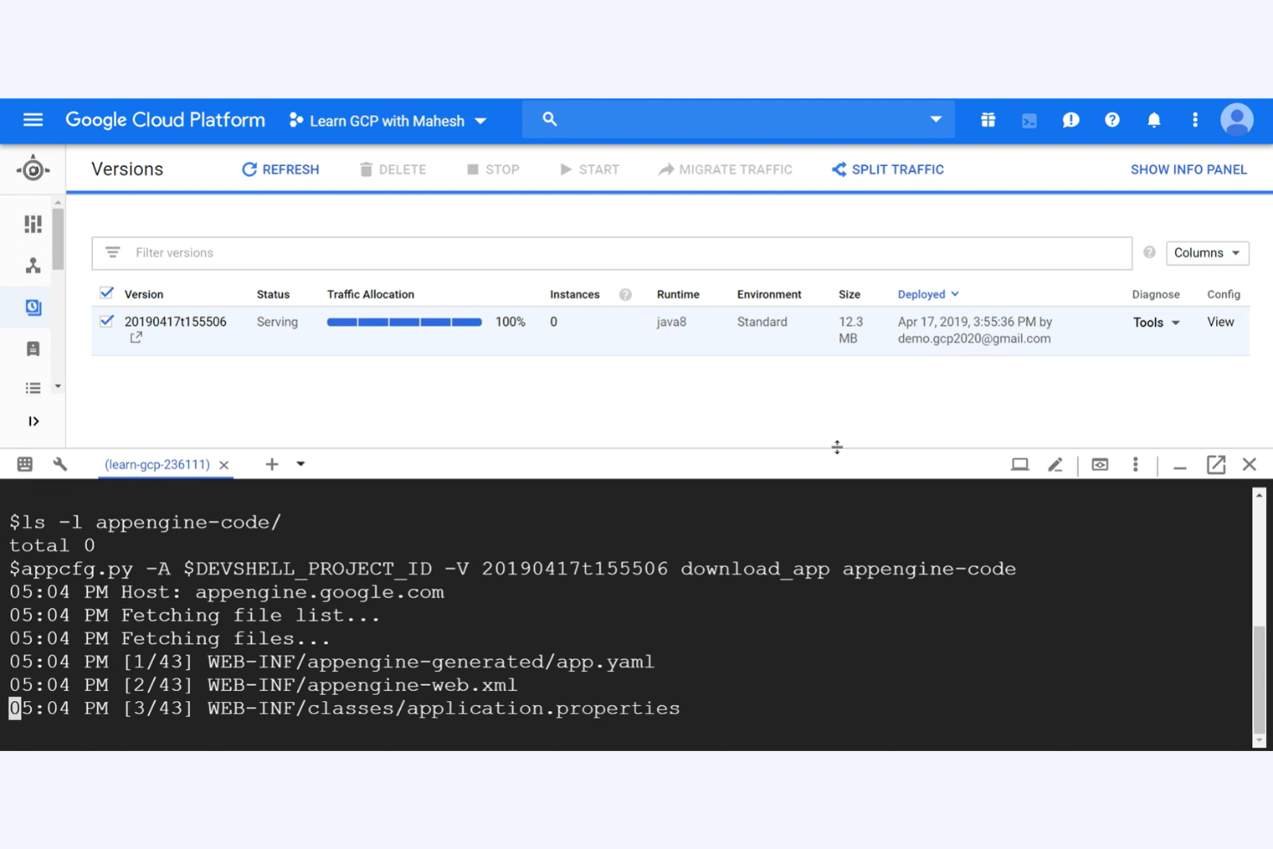The height and width of the screenshot is (849, 1273).
Task: Select the App Engine Dashboard icon in sidebar
Action: point(33,224)
